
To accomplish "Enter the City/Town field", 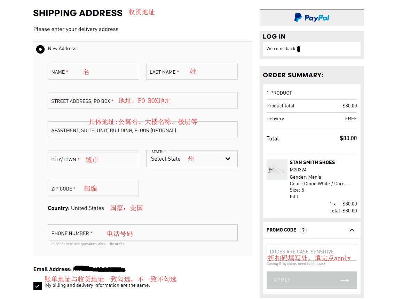I will [93, 159].
